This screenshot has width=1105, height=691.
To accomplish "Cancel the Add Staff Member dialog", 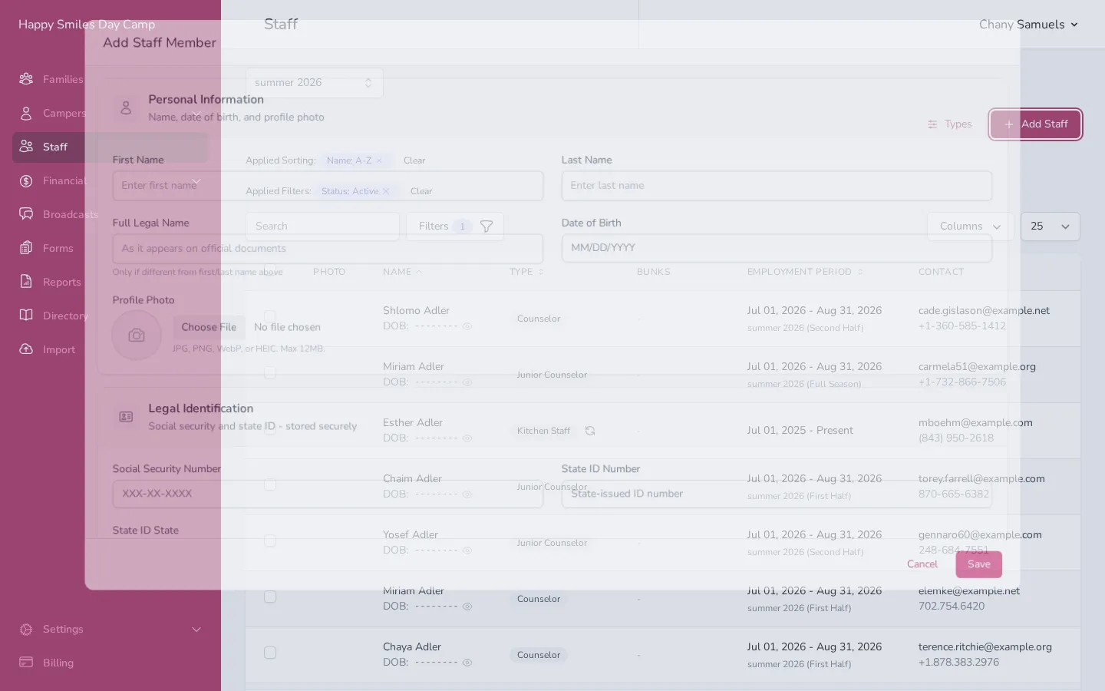I will (922, 564).
